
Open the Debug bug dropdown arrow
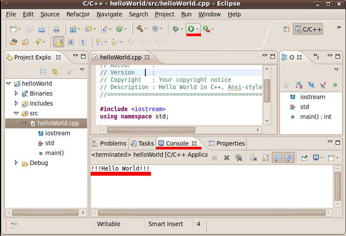pyautogui.click(x=182, y=29)
